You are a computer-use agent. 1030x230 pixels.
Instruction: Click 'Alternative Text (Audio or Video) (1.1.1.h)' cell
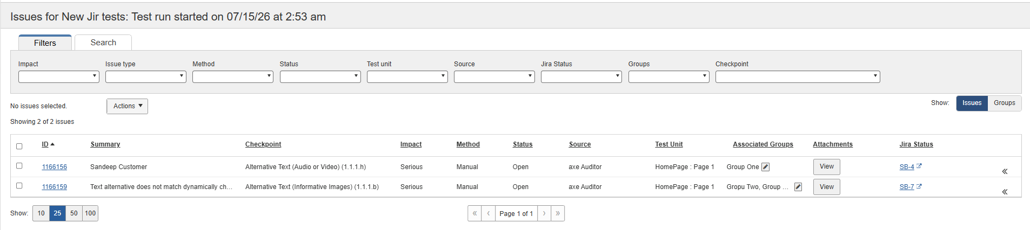[305, 167]
